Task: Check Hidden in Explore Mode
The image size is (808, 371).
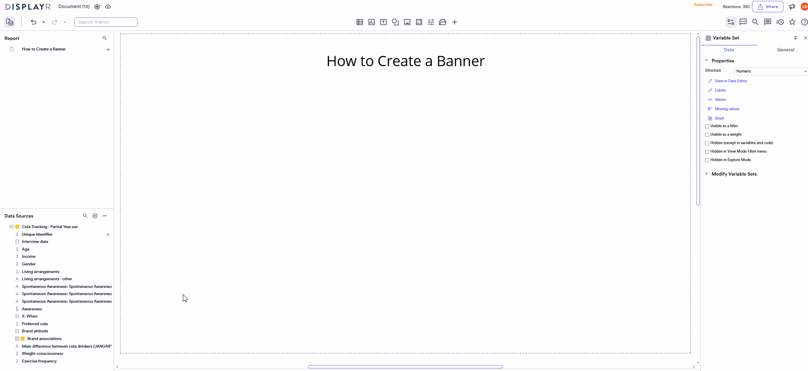Action: 707,160
